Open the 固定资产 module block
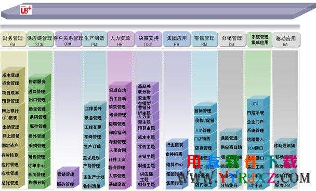Screen dimensions: 316x191 [x=10, y=145]
